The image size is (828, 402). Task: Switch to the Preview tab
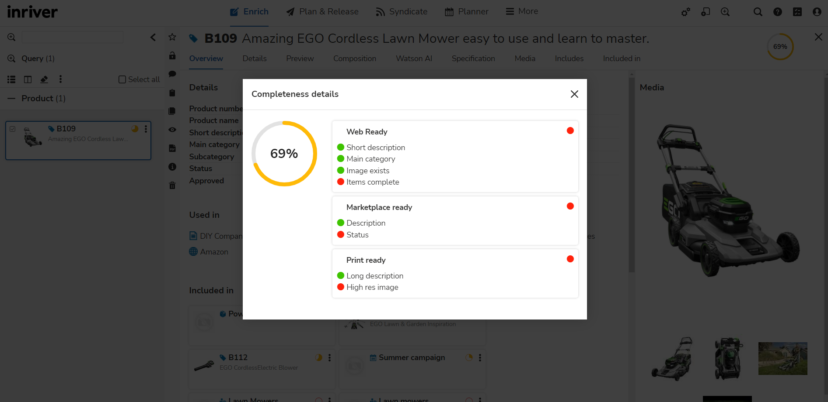[x=300, y=58]
